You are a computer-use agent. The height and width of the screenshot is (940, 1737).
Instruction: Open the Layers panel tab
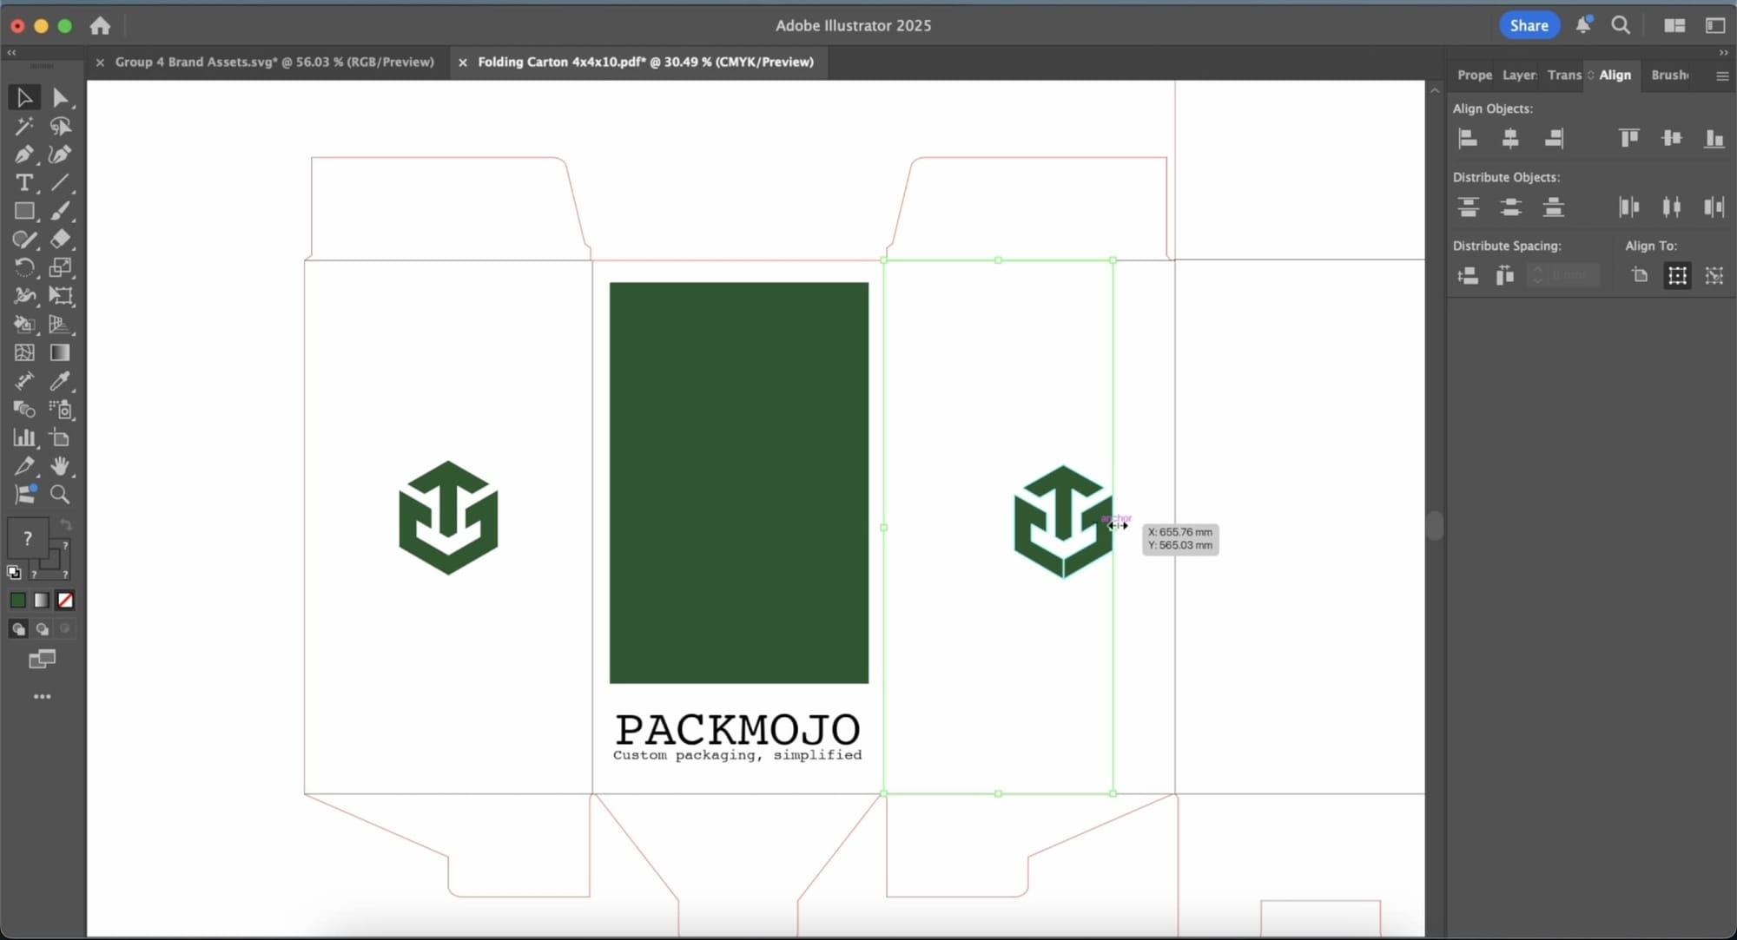1519,76
